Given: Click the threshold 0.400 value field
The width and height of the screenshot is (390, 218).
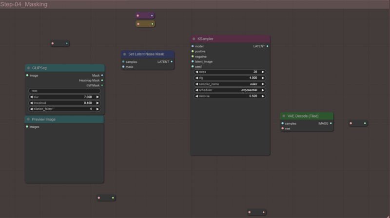Looking at the screenshot, I should 64,103.
